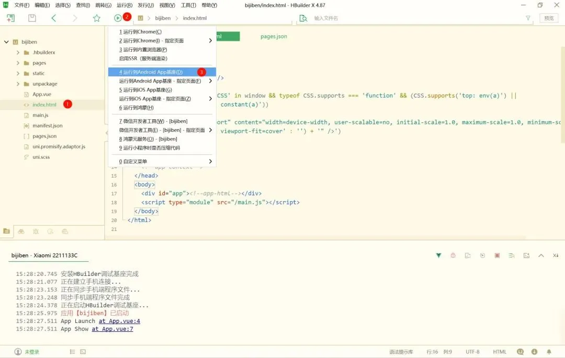
Task: Go forward with the right arrow icon
Action: pyautogui.click(x=75, y=18)
